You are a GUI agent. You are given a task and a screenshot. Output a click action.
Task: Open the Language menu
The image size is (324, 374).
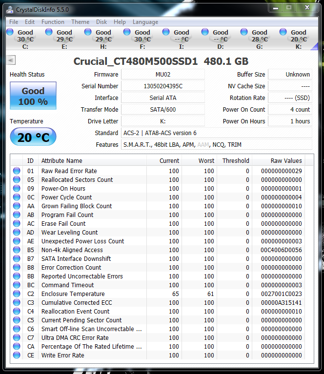click(x=145, y=22)
